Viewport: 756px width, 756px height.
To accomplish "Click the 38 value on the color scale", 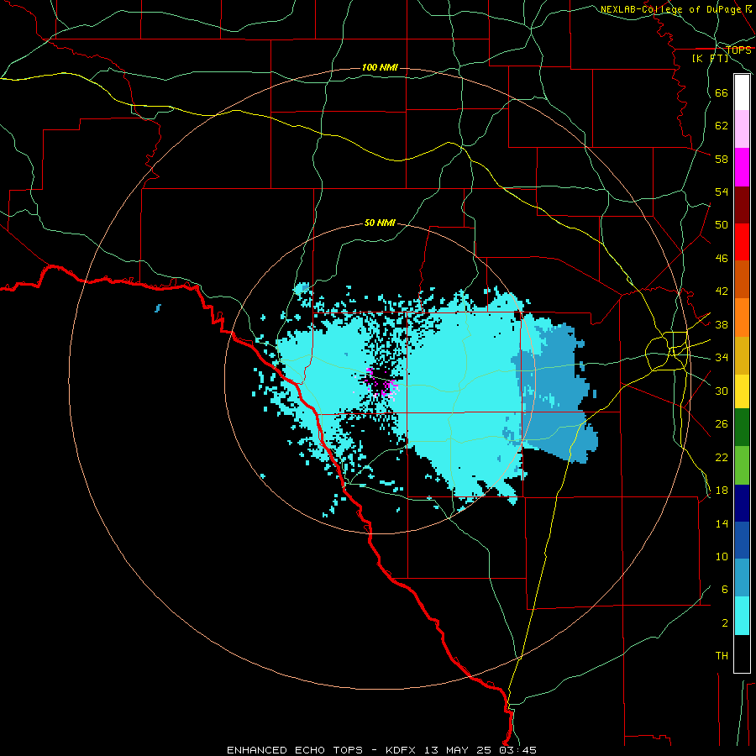I will coord(722,324).
